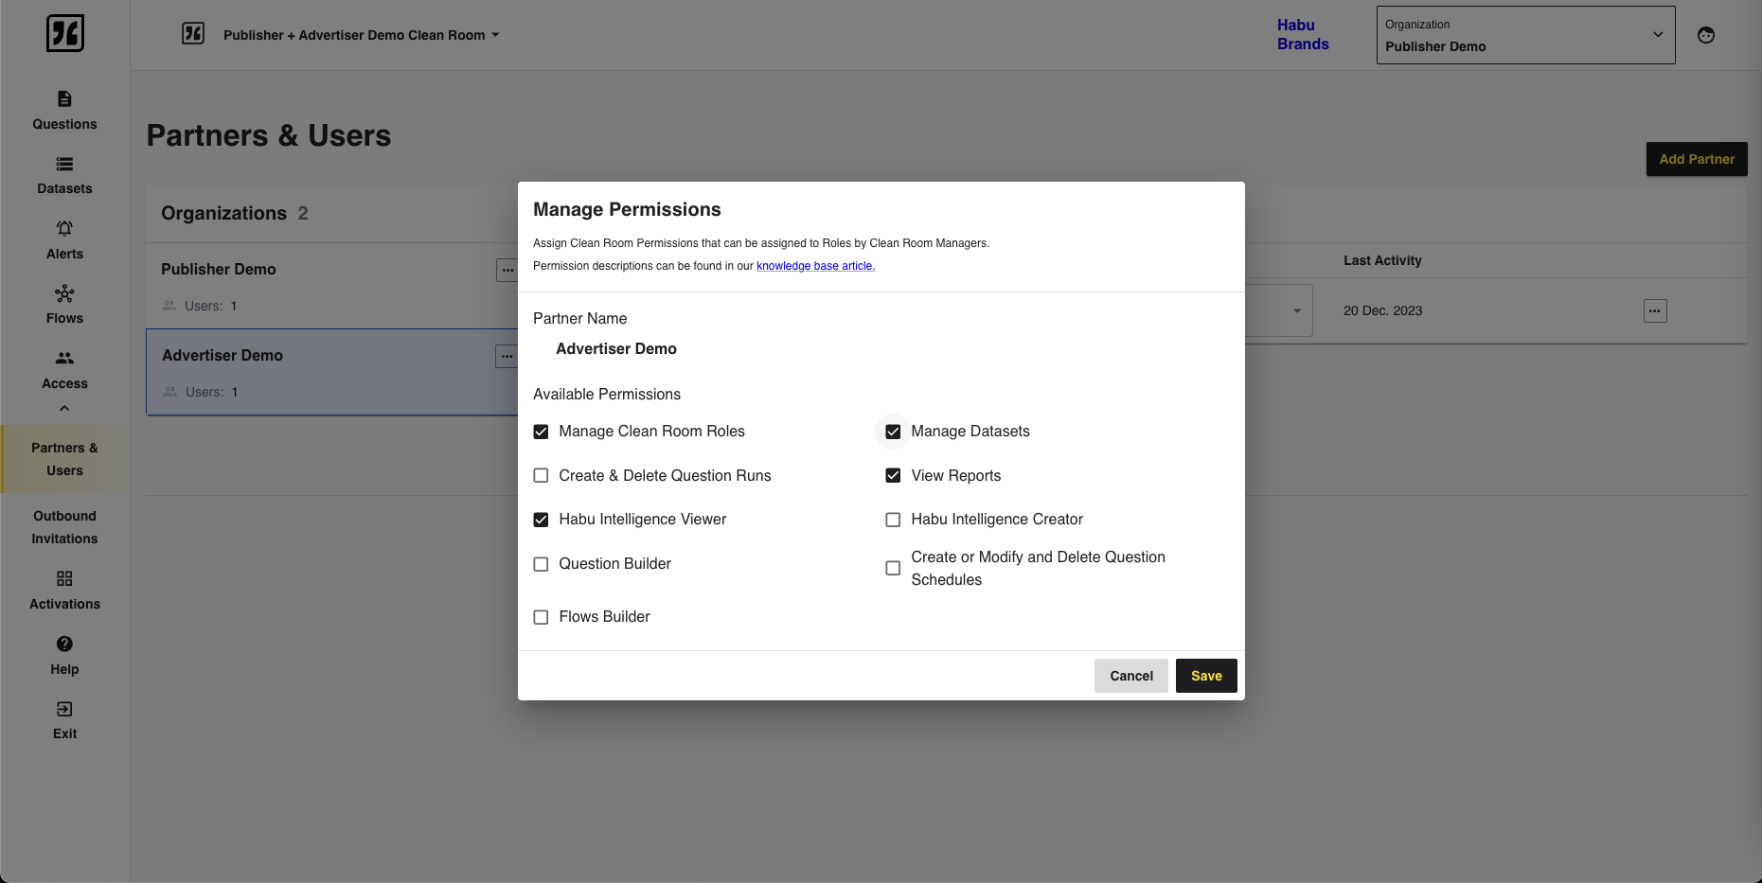
Task: Click the Habu Brands link
Action: pyautogui.click(x=1303, y=35)
